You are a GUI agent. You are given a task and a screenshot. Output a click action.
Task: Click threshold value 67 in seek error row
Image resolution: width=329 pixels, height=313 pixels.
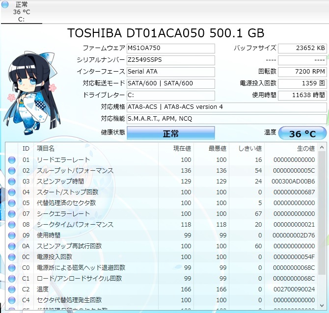coord(258,213)
